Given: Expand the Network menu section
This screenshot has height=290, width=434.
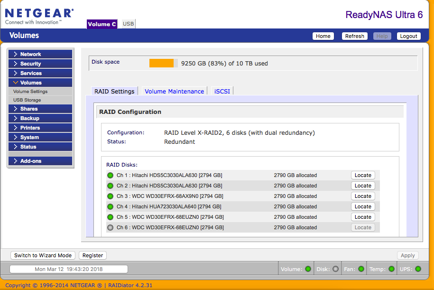Looking at the screenshot, I should coord(40,54).
